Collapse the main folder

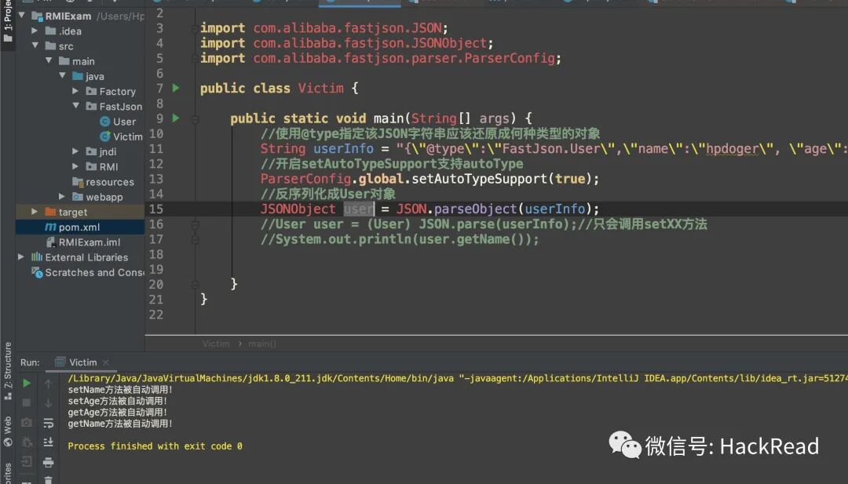pos(49,60)
